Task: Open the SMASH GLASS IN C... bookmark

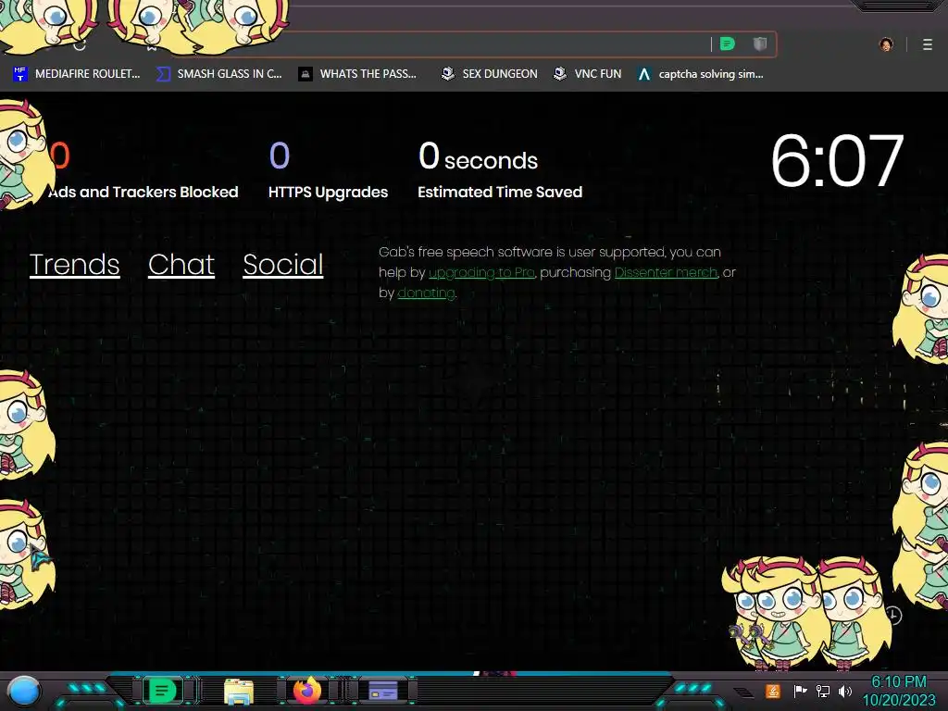Action: click(218, 74)
